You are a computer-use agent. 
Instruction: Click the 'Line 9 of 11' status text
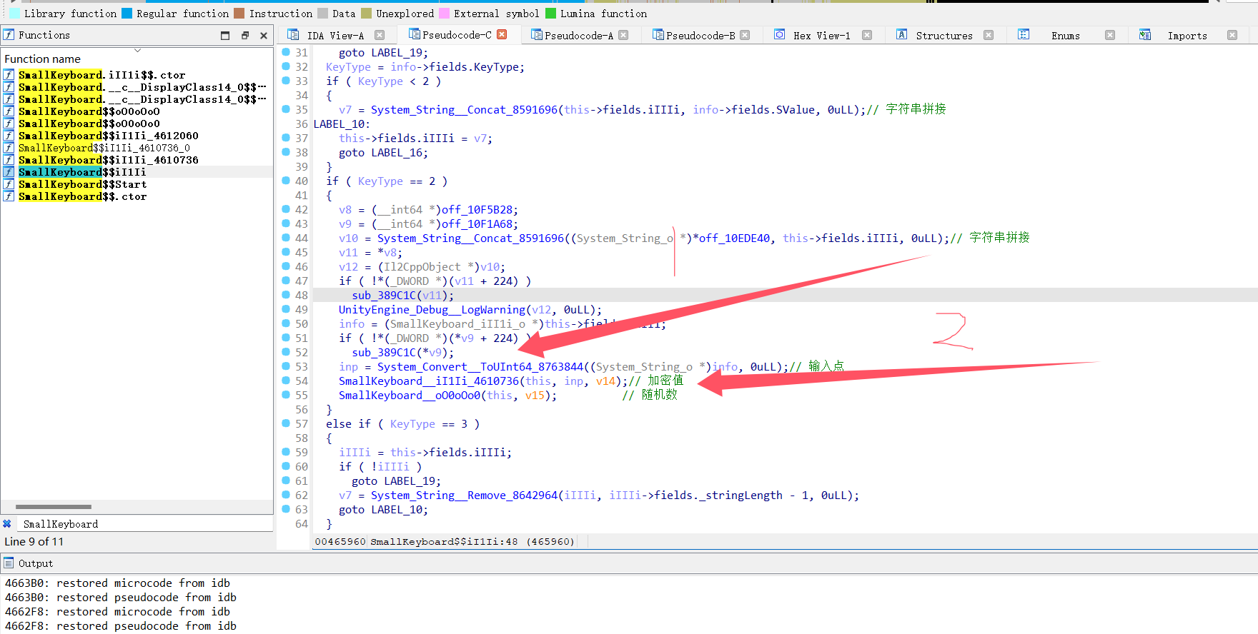34,542
